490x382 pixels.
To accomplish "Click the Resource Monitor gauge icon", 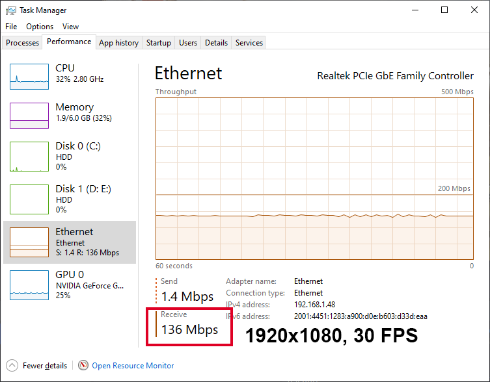I will click(83, 365).
